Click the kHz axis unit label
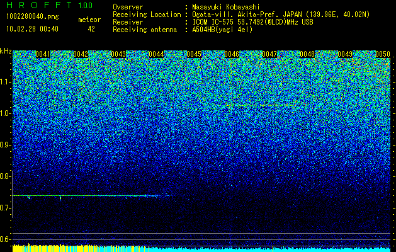Viewport: 396px width, 252px height. click(6, 51)
